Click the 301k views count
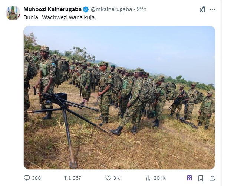Image resolution: width=234 pixels, height=186 pixels. [160, 178]
